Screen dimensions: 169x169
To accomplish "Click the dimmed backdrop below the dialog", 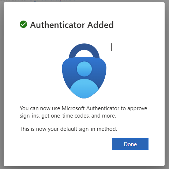I will pos(84,168).
